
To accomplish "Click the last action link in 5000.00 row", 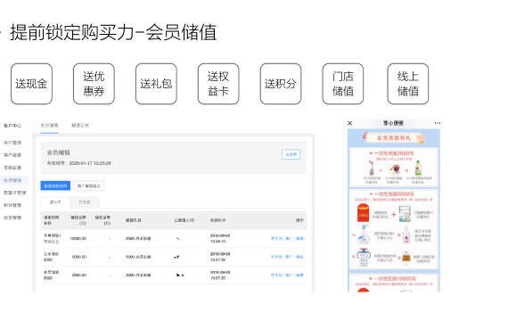I will (x=299, y=257).
